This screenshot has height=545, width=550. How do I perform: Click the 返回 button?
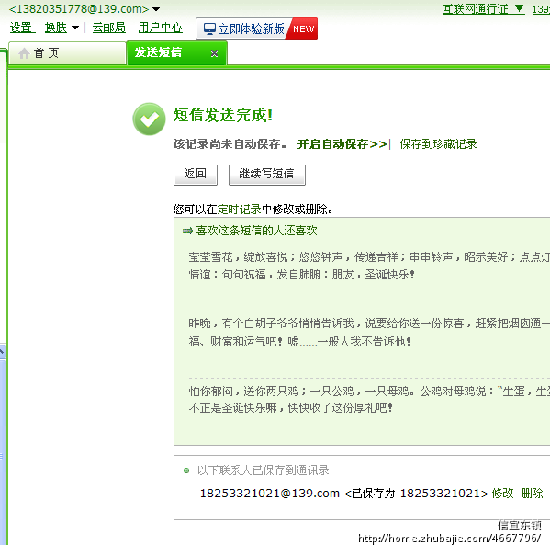pyautogui.click(x=196, y=175)
